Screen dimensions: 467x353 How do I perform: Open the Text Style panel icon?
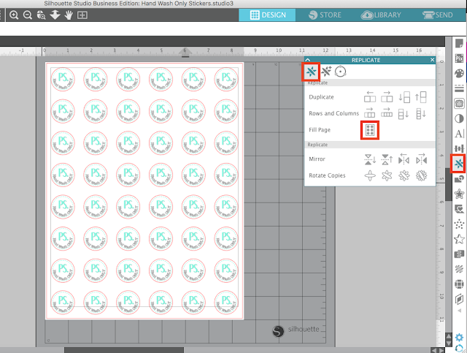pos(459,134)
